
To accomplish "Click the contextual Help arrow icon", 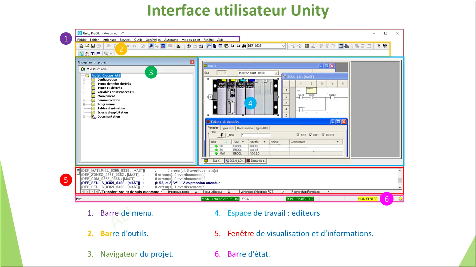I will click(385, 46).
